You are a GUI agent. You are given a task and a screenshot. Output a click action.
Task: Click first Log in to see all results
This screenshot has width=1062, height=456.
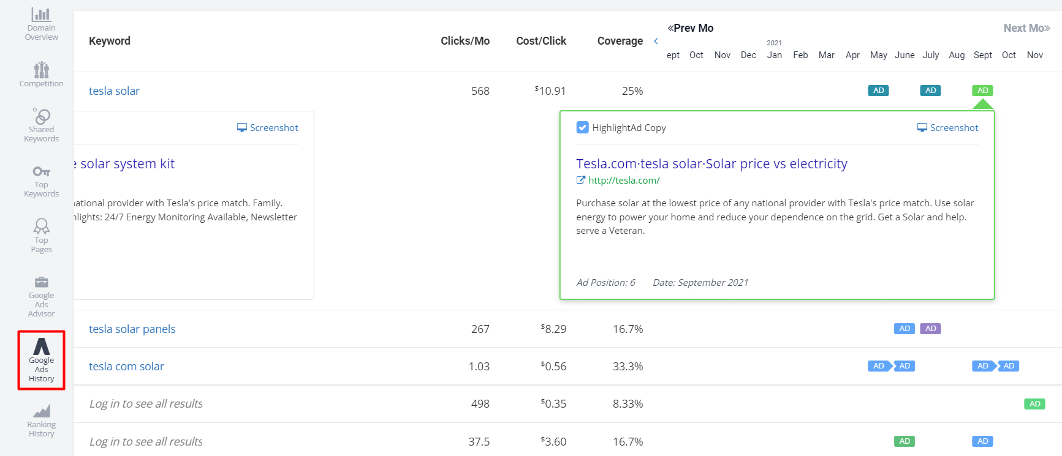(146, 404)
